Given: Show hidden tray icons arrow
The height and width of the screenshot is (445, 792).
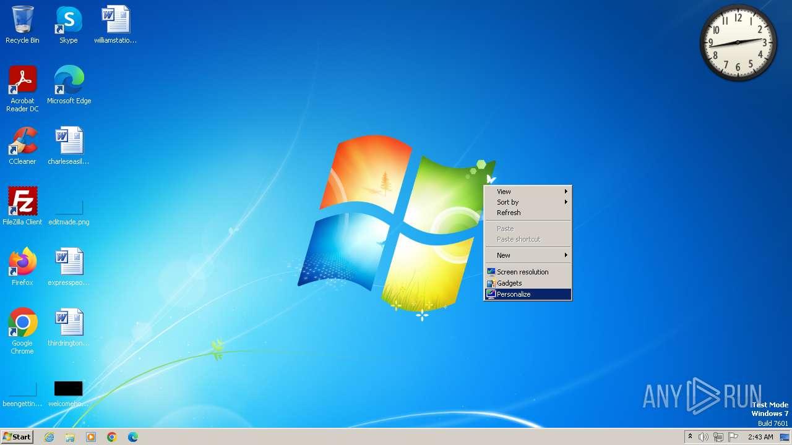Looking at the screenshot, I should click(x=690, y=437).
